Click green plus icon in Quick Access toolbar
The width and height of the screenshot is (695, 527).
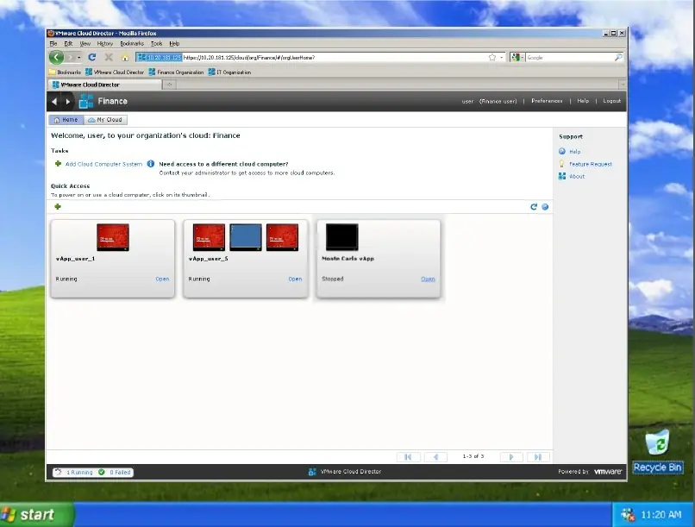pyautogui.click(x=58, y=206)
